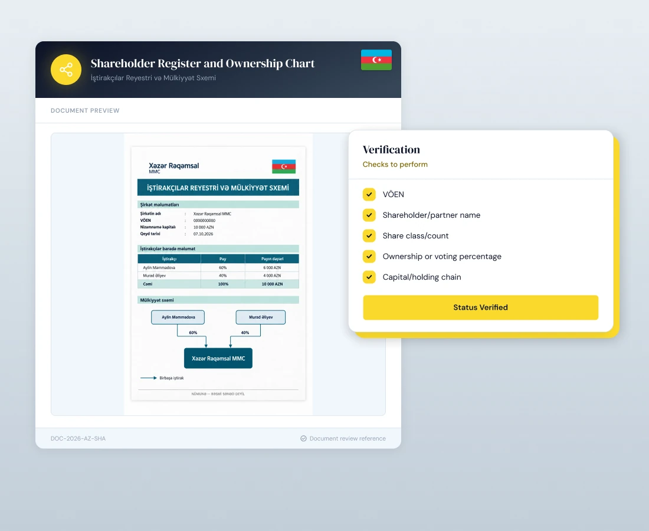649x531 pixels.
Task: Click the small flag inside the document preview
Action: click(284, 166)
